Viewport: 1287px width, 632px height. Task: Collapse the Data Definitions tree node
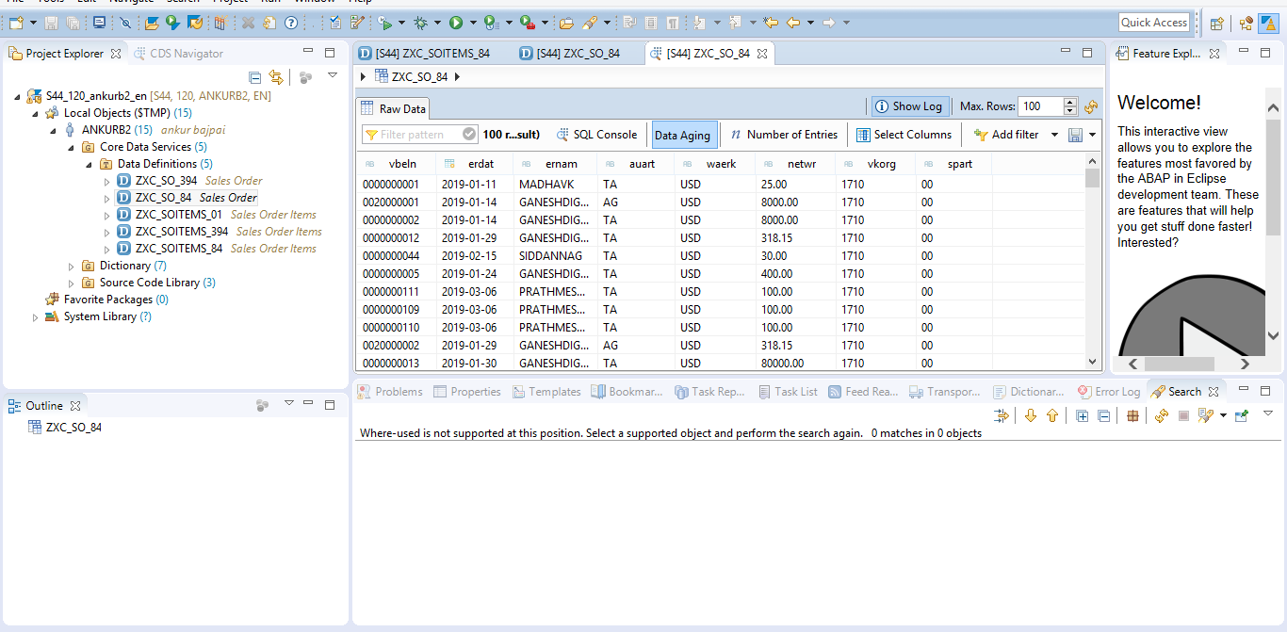click(90, 164)
